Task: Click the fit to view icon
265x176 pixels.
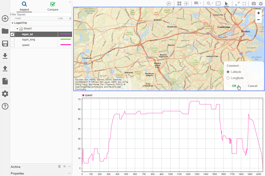Action: [218, 4]
